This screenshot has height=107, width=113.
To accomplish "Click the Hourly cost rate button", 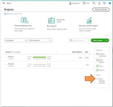I will click(101, 9).
